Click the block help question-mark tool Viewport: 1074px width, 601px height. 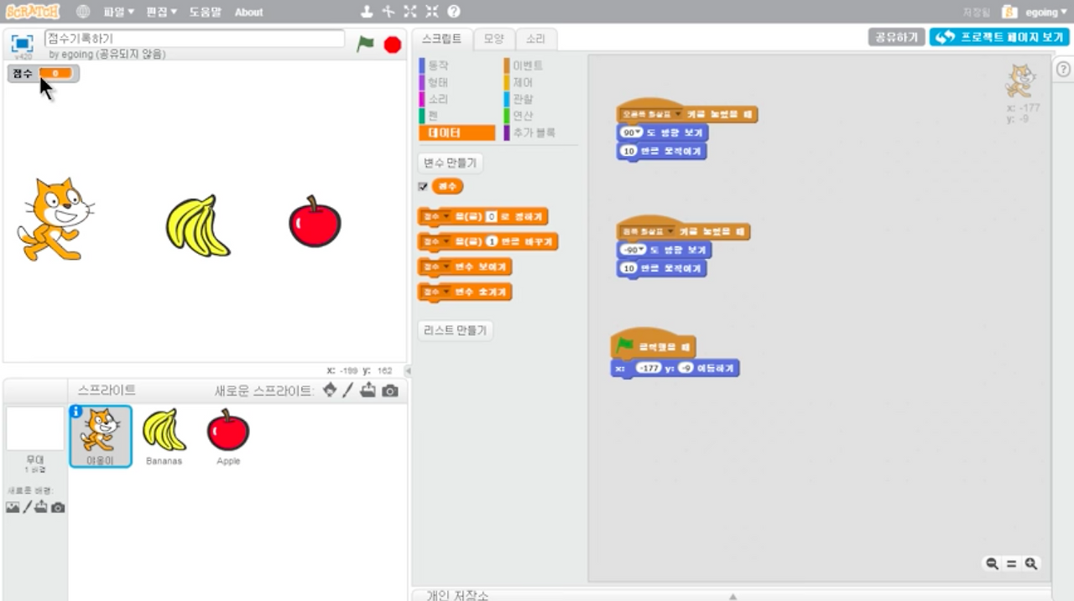454,12
